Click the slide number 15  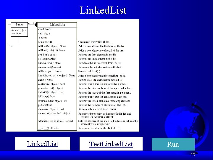pos(193,155)
